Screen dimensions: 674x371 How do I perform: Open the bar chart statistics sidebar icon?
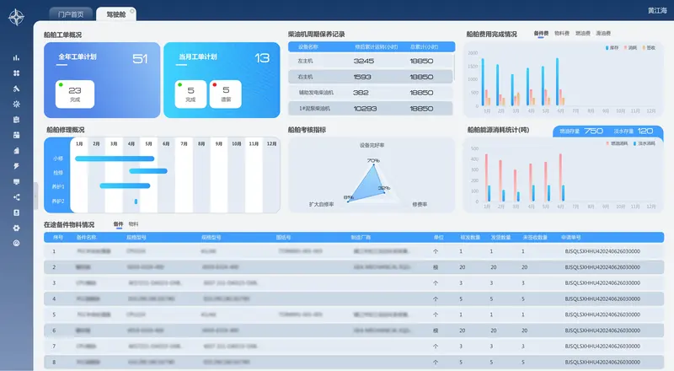(x=16, y=57)
